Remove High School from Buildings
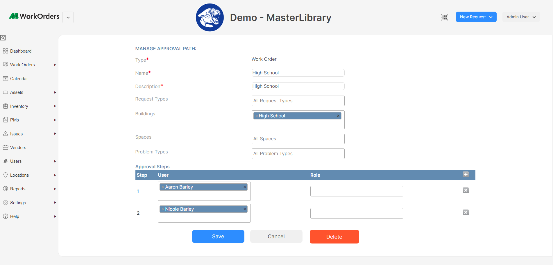The width and height of the screenshot is (553, 265). 338,116
